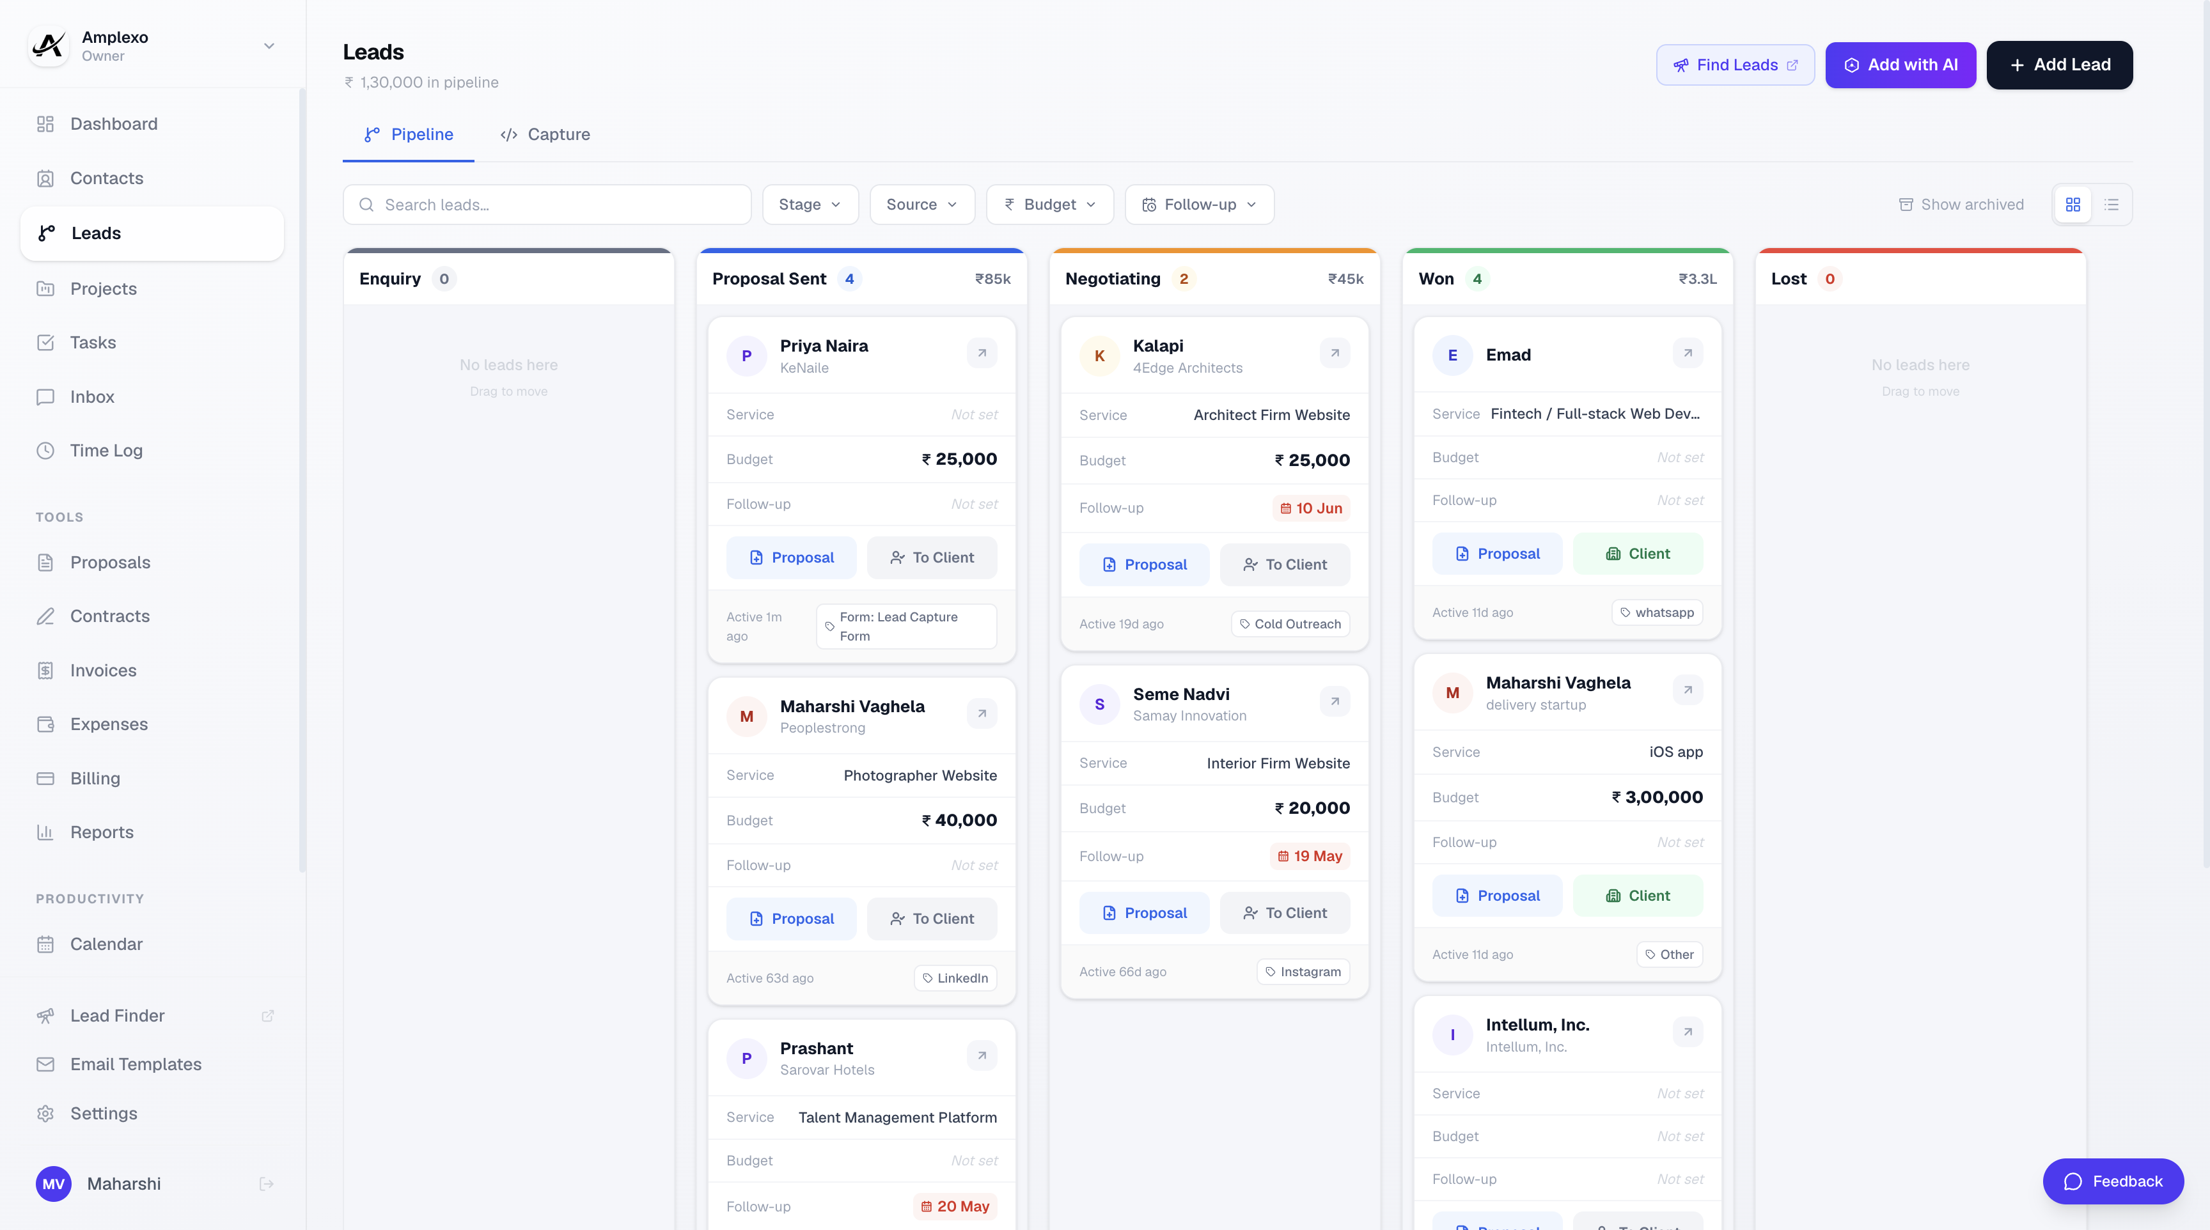Click the 10 Jun follow-up date badge

(1311, 508)
